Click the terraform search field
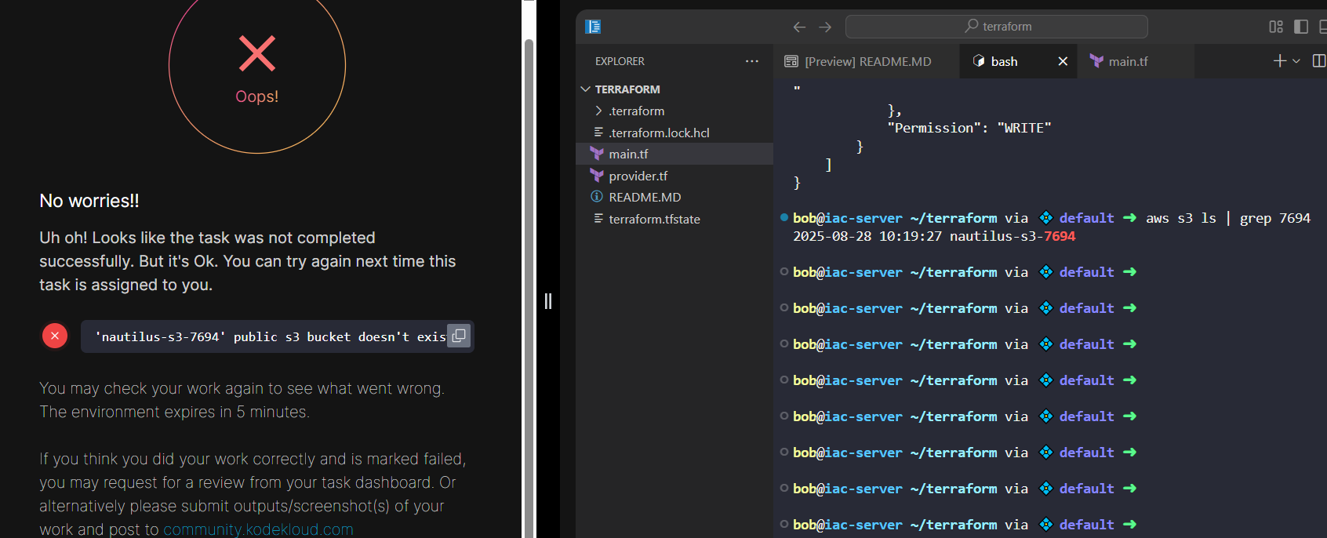Viewport: 1327px width, 538px height. click(x=997, y=27)
